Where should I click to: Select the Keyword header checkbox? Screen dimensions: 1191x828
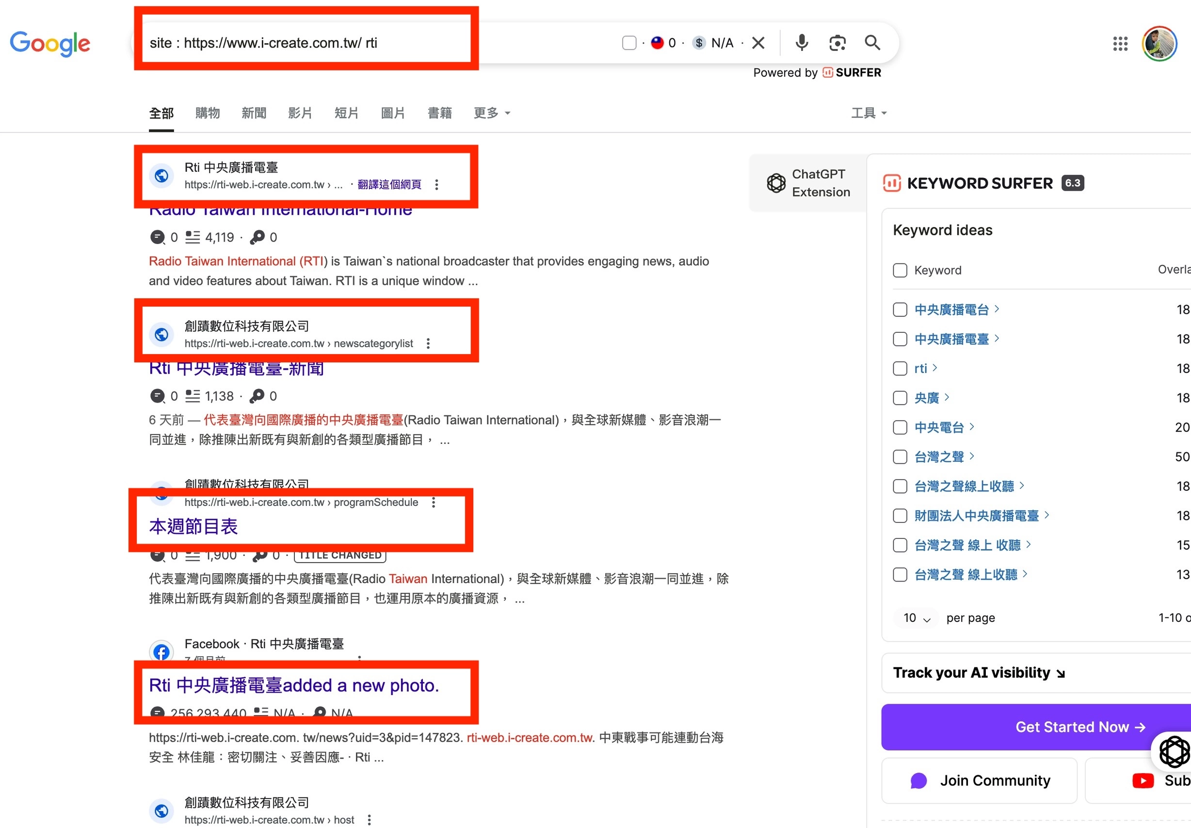pos(900,270)
